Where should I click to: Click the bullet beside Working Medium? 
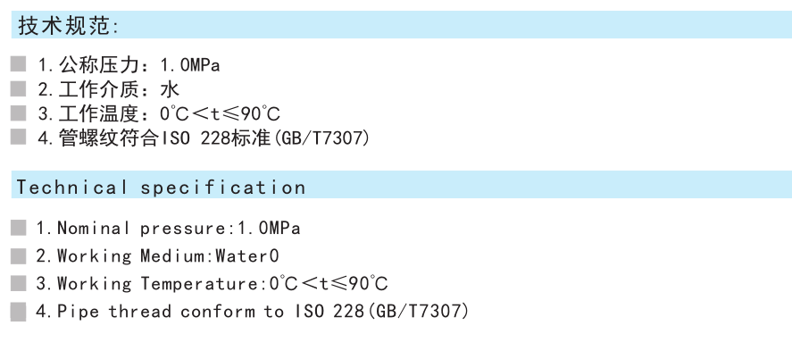coord(18,256)
